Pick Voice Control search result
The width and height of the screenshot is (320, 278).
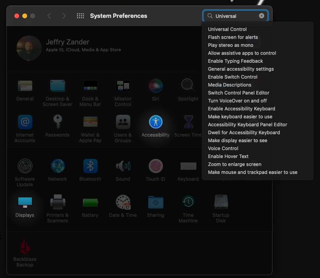point(223,148)
